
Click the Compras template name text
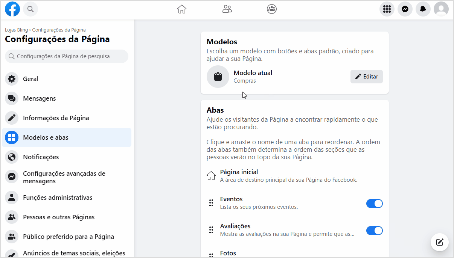tap(245, 81)
